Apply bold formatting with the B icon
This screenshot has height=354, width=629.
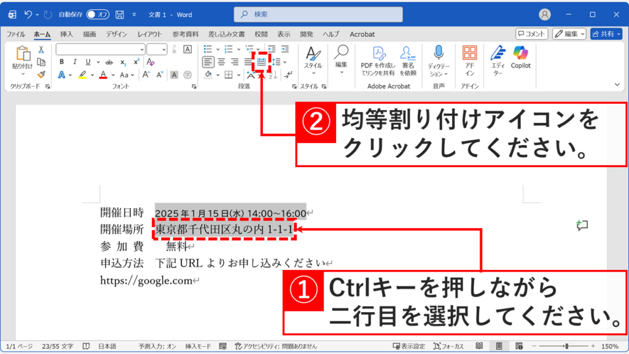[x=60, y=62]
